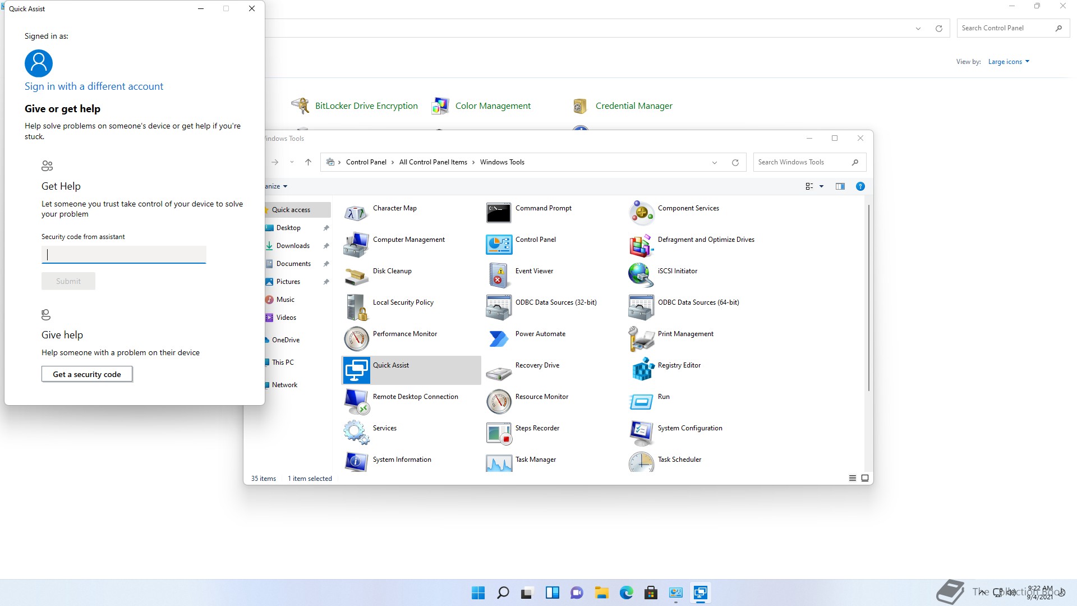Viewport: 1077px width, 606px height.
Task: Open Event Viewer icon
Action: pos(499,276)
